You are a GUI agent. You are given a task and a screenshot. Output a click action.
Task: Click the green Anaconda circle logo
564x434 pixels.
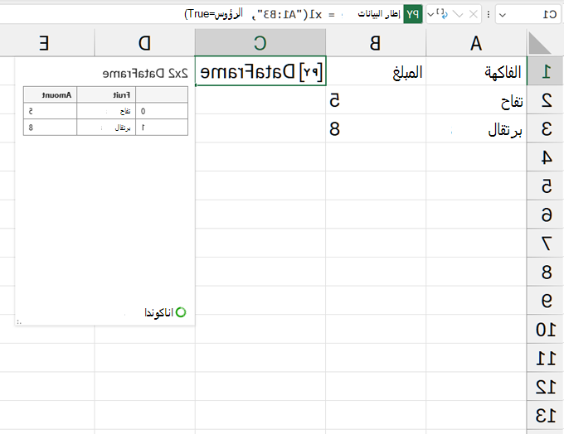point(181,312)
